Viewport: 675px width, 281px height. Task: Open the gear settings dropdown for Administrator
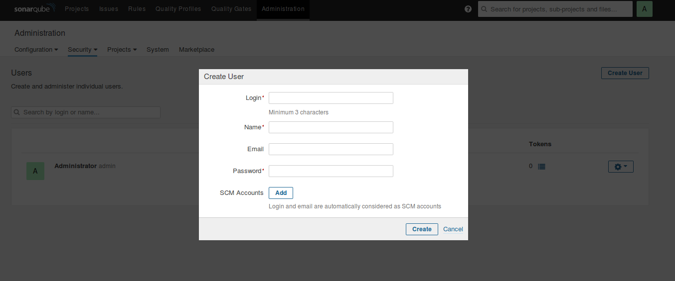pos(621,167)
